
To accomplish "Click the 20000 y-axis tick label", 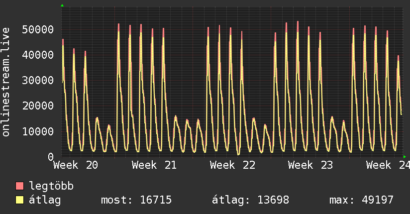I will (38, 106).
